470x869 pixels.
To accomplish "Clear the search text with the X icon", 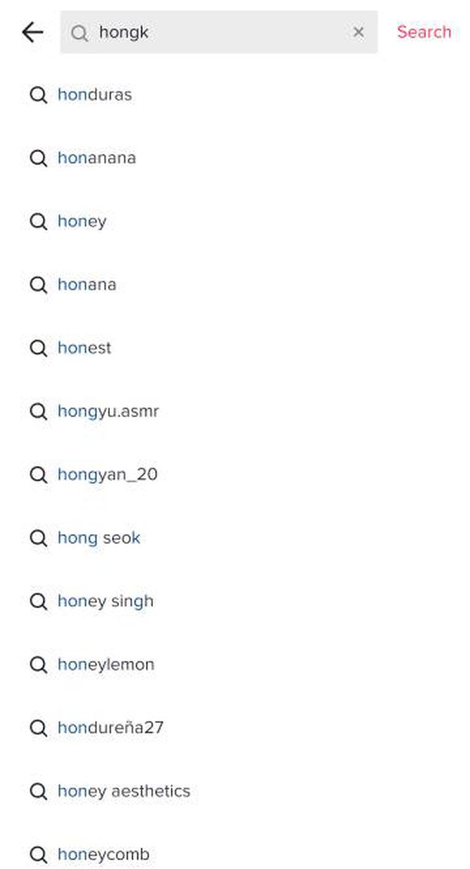I will click(x=359, y=32).
